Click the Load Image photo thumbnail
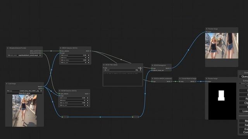 (24, 111)
